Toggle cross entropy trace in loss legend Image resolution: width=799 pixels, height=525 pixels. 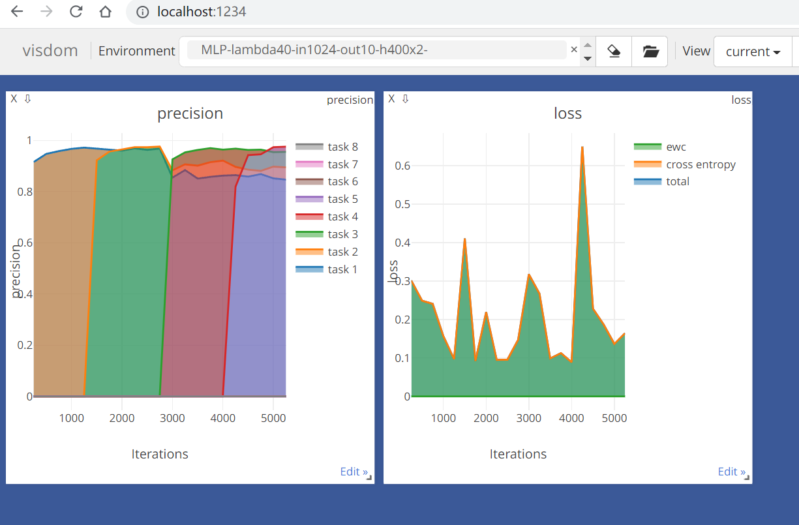685,164
